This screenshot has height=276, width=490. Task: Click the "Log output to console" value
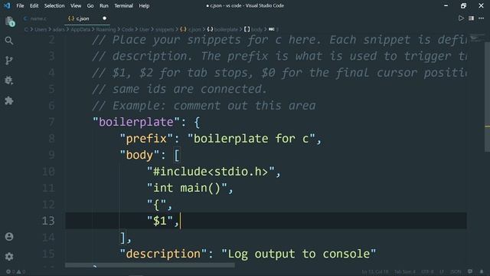[x=299, y=254]
